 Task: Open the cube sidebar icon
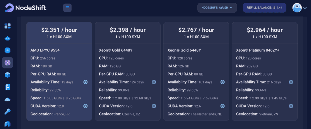(8, 75)
